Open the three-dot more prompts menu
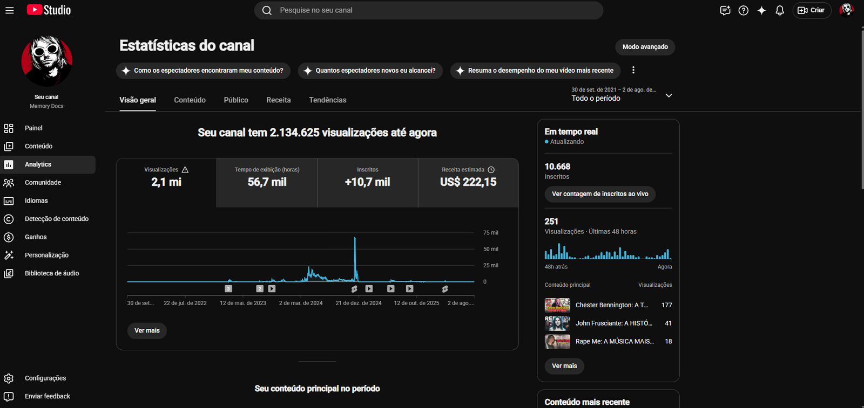The height and width of the screenshot is (408, 864). click(x=633, y=70)
